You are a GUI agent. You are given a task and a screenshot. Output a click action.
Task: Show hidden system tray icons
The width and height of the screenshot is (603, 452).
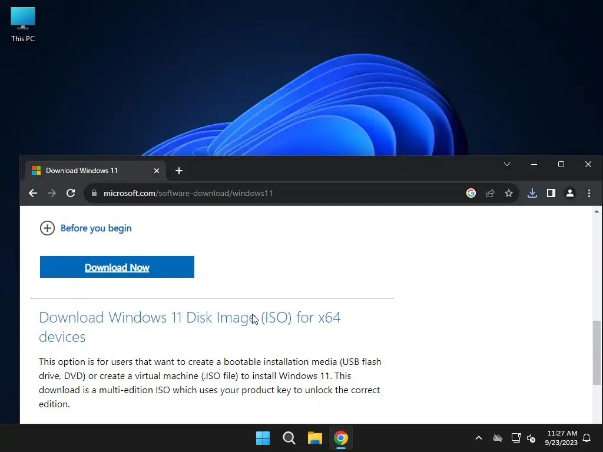478,438
